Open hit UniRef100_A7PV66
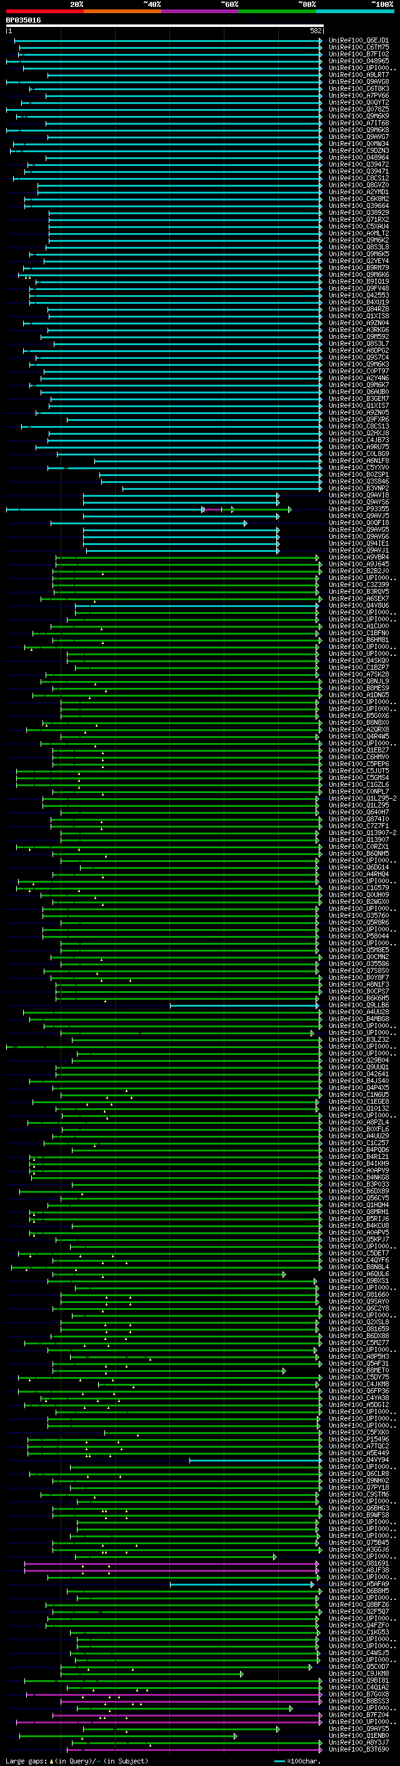Viewport: 400px width, 1766px height. (359, 95)
